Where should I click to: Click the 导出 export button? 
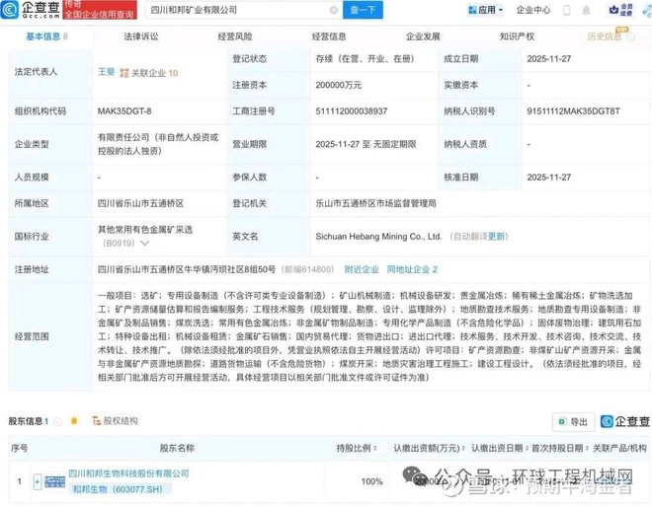point(573,422)
